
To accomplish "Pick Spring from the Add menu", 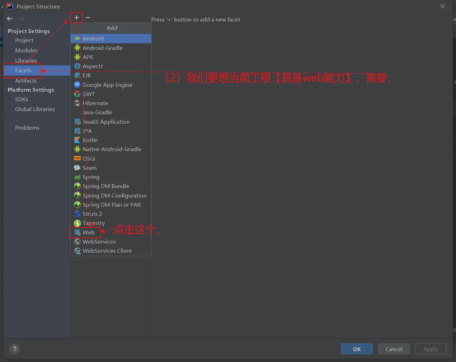I will click(x=111, y=177).
